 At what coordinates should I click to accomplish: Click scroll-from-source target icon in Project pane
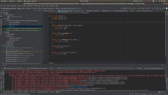(35, 11)
